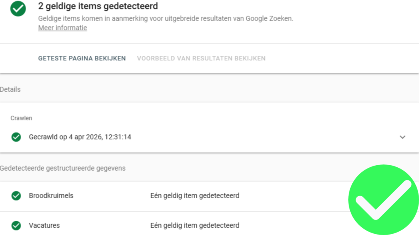
Task: Follow the "Meer informatie" link
Action: click(63, 28)
